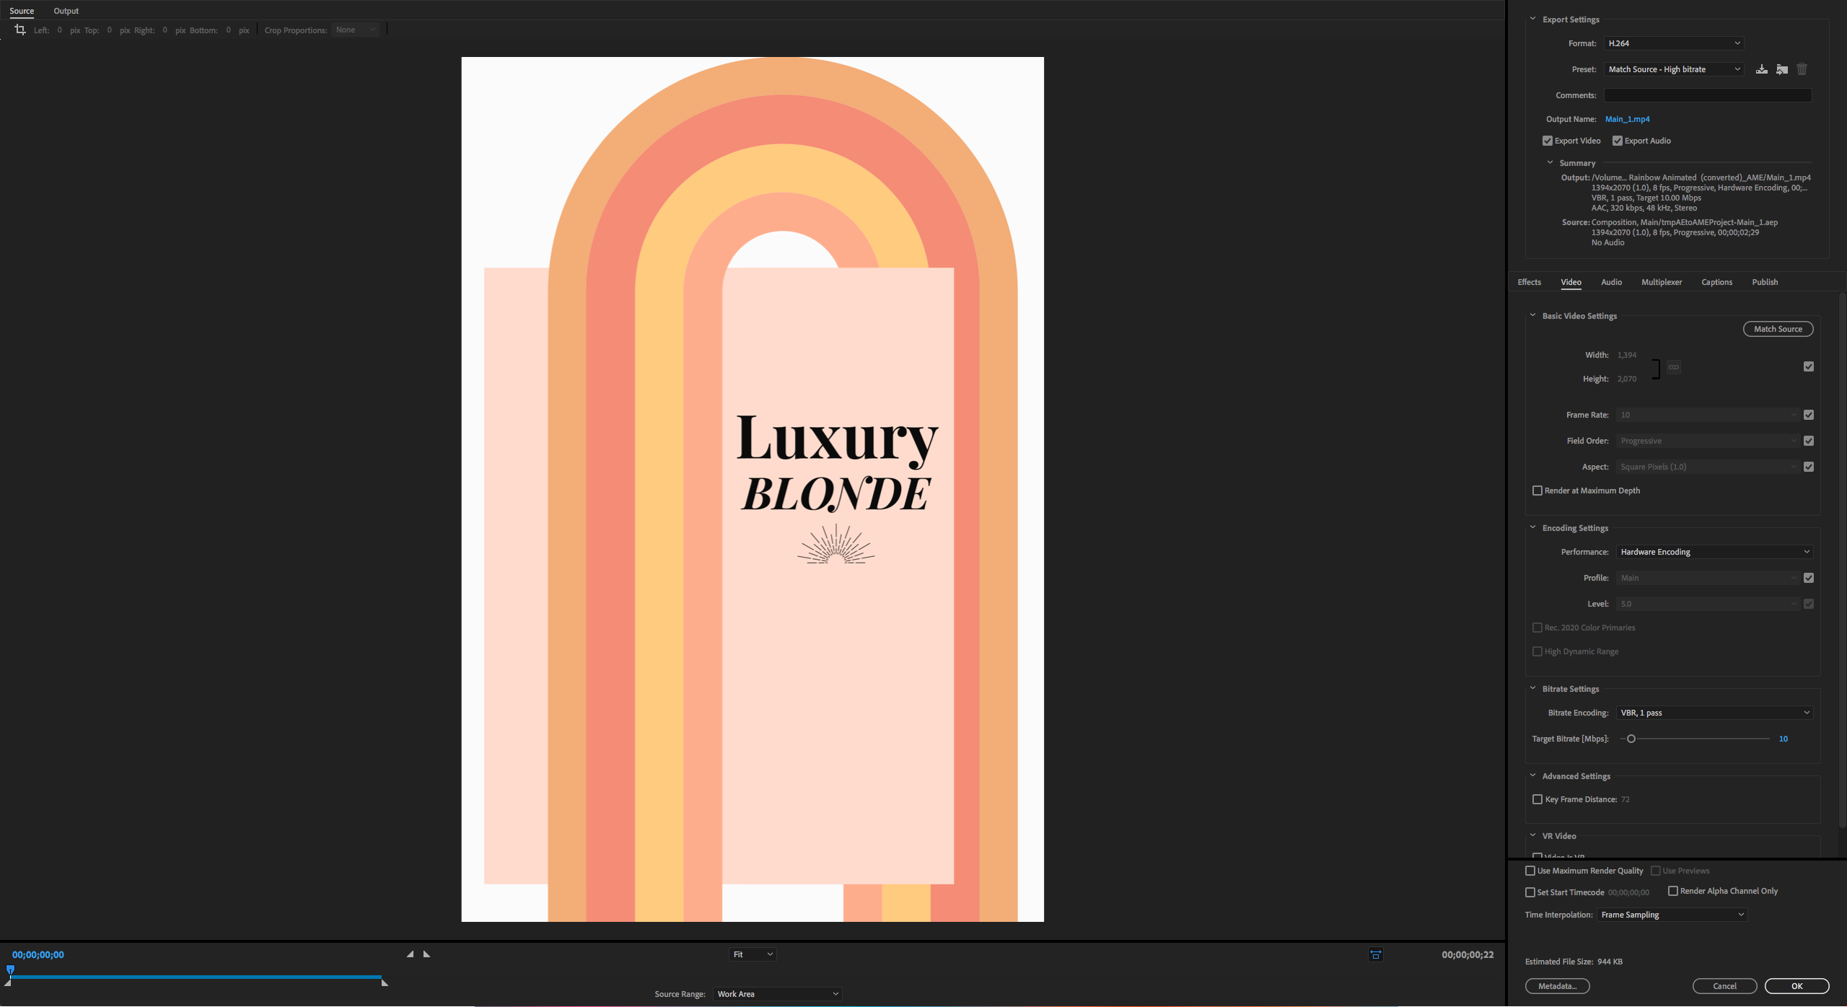This screenshot has width=1847, height=1007.
Task: Click the OK button
Action: click(x=1796, y=986)
